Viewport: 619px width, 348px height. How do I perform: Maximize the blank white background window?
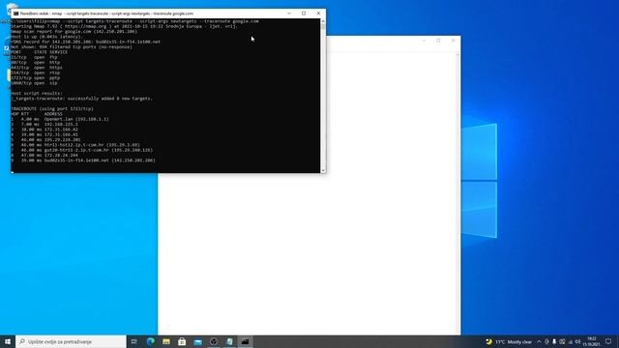click(x=438, y=41)
